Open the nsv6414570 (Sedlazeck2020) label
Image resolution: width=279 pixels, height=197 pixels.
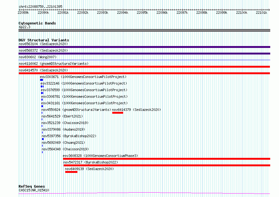pos(43,70)
